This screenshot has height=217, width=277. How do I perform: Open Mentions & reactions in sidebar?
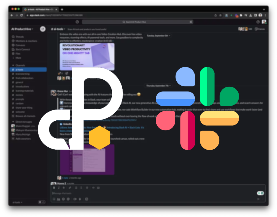24,41
